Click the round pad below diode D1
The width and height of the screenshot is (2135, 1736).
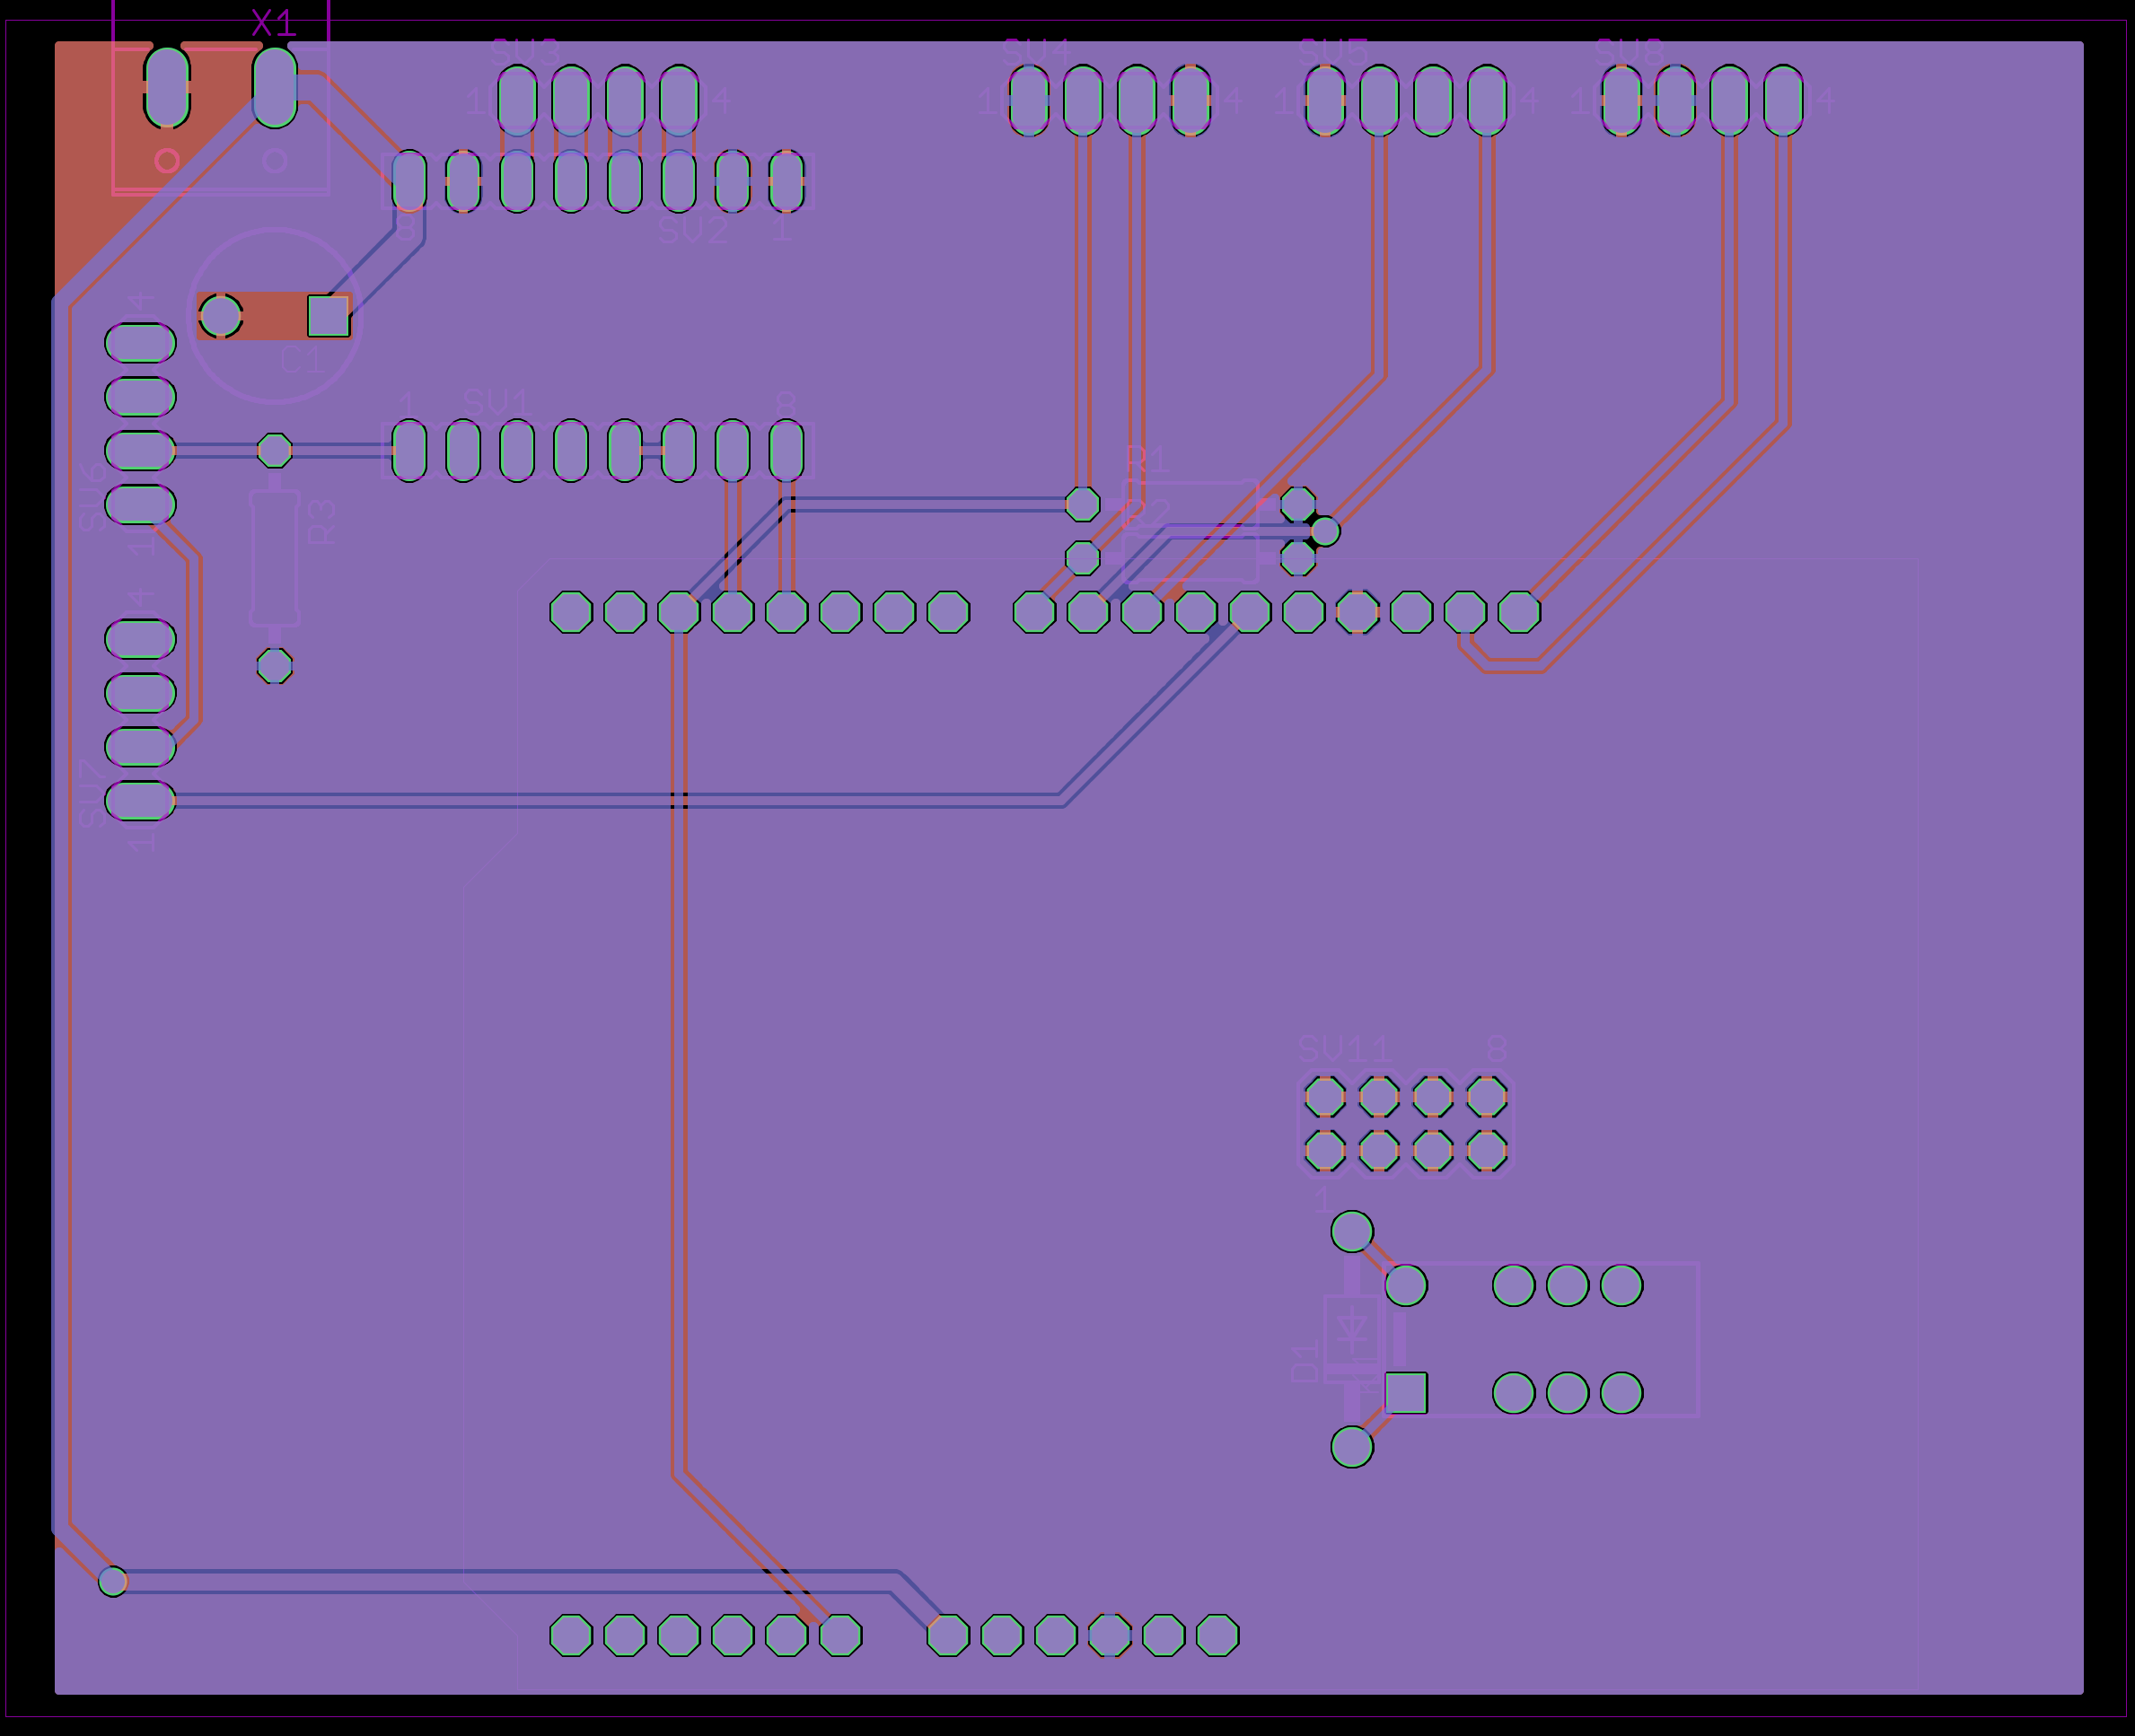coord(1352,1447)
